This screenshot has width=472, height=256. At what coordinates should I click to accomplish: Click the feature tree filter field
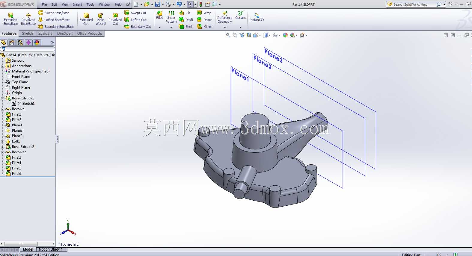click(x=28, y=49)
